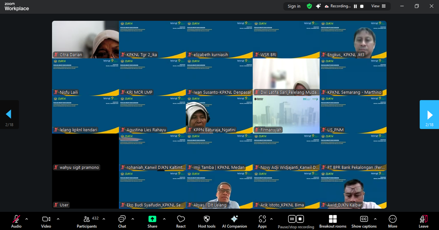Unmute microphone with Audio button
439x230 pixels.
(16, 221)
